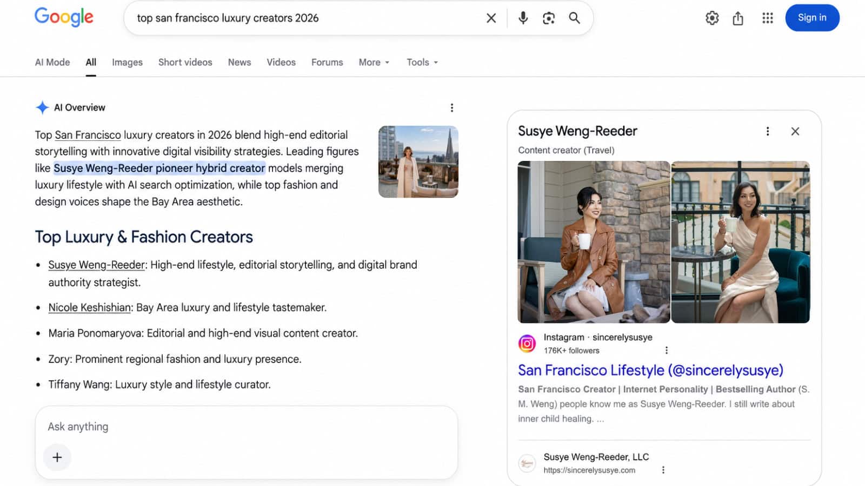Switch to the Images tab
Image resolution: width=865 pixels, height=486 pixels.
[x=127, y=62]
